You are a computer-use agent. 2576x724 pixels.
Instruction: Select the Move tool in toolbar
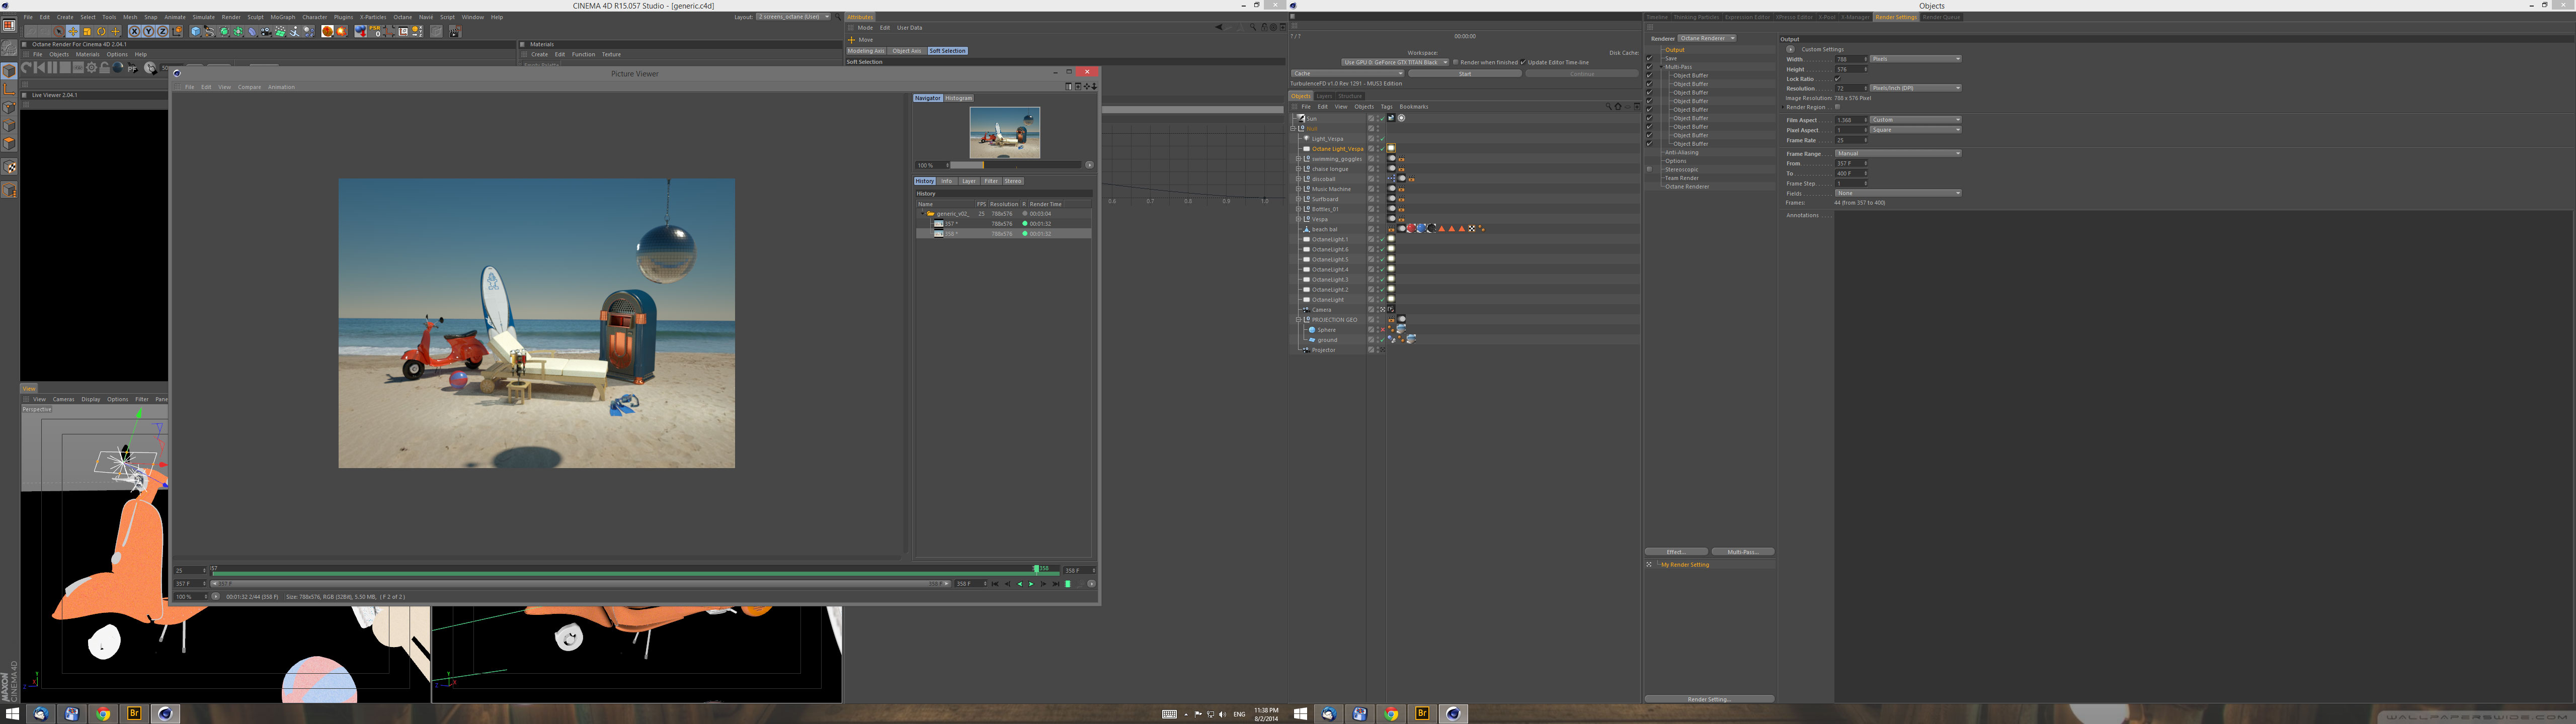[73, 31]
